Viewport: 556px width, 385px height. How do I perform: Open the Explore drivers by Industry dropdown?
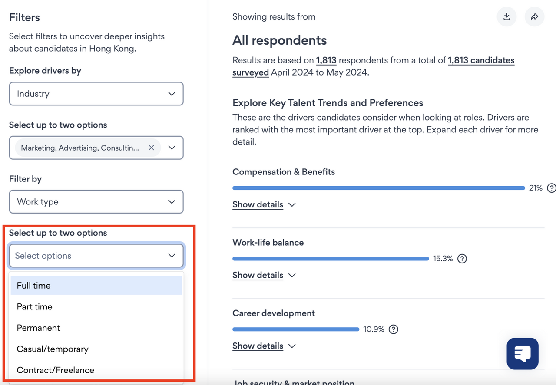[x=96, y=94]
